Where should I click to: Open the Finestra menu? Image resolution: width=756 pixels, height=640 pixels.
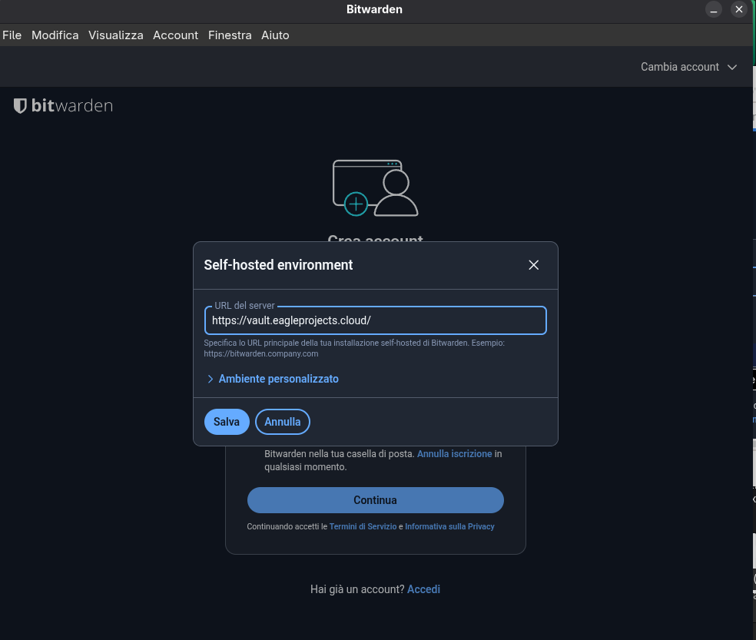pyautogui.click(x=230, y=35)
